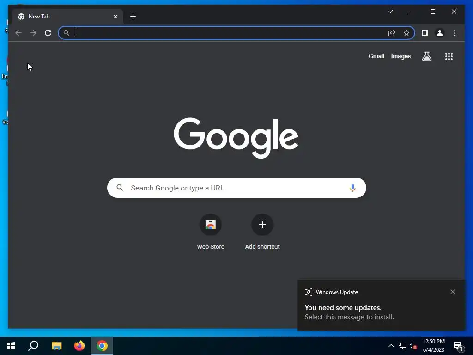This screenshot has height=355, width=473.
Task: Select the New Tab tab
Action: point(67,17)
